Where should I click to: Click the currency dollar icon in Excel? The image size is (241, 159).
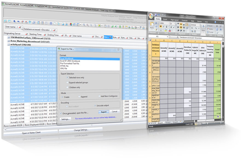(192, 28)
